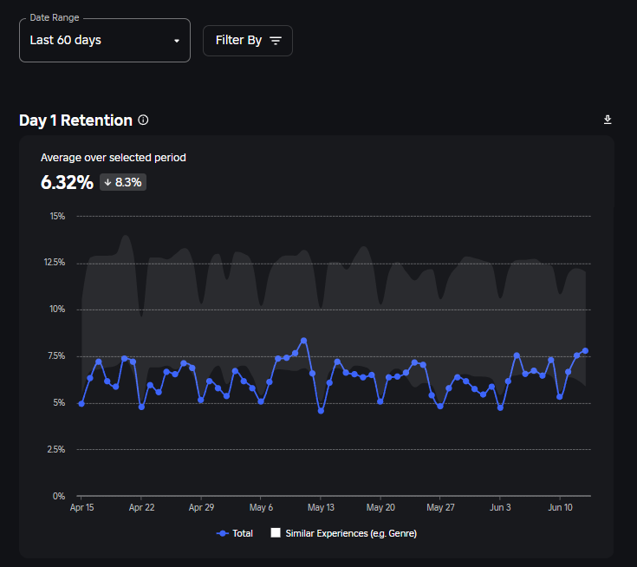Click the 15% y-axis label

point(58,216)
